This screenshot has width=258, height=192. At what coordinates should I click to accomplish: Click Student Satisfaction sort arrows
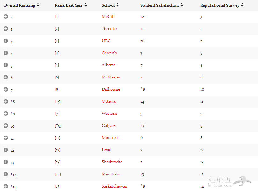pos(182,5)
